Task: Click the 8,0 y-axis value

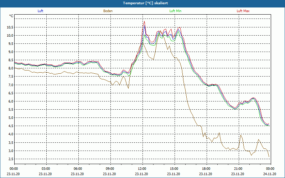Action: 11,68
